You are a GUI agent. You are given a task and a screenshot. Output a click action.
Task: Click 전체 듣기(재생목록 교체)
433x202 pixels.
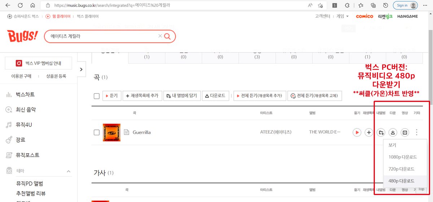315,96
